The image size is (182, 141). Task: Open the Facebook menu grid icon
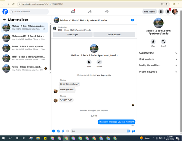tap(161, 12)
